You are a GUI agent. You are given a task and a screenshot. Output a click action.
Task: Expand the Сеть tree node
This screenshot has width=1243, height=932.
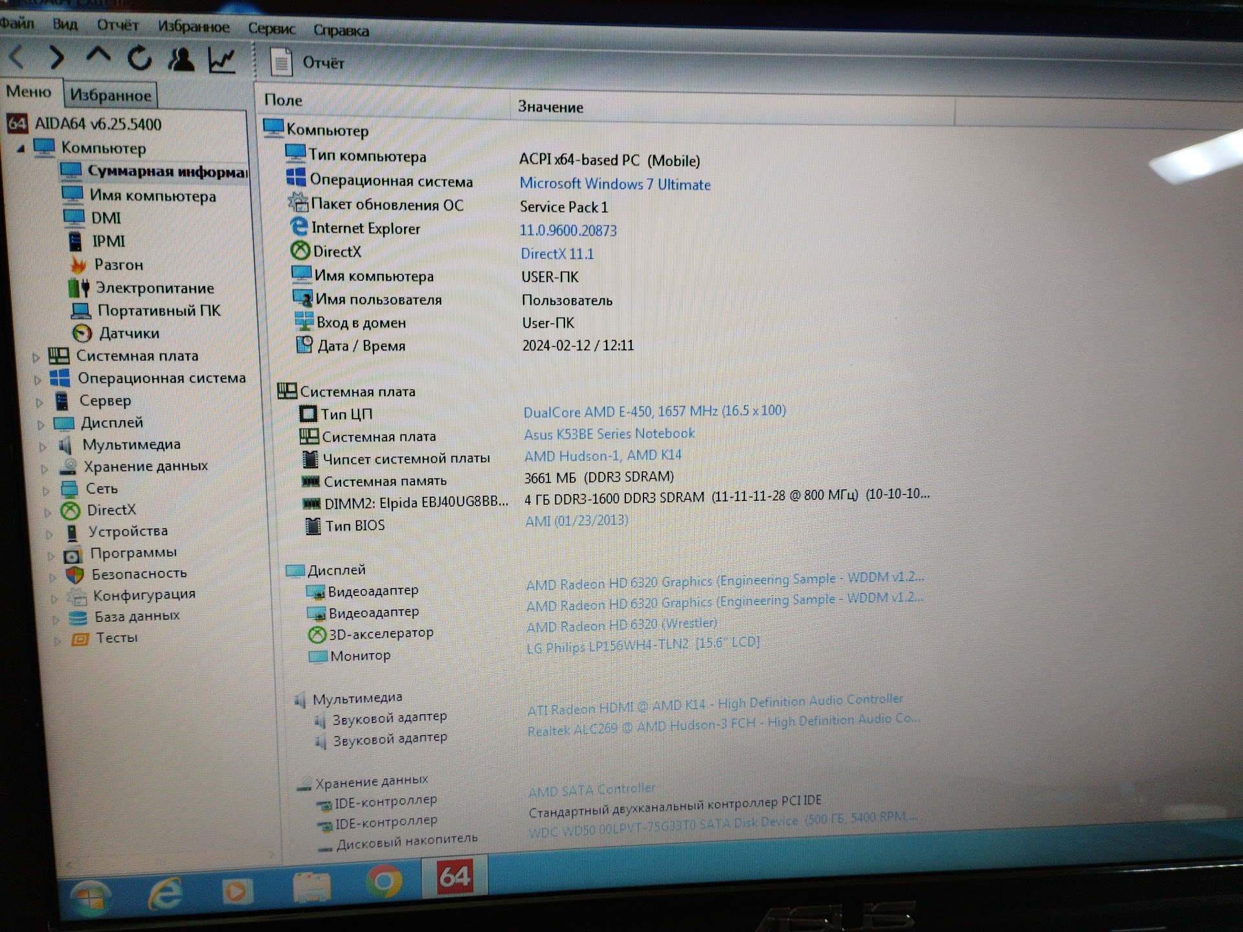(x=46, y=491)
